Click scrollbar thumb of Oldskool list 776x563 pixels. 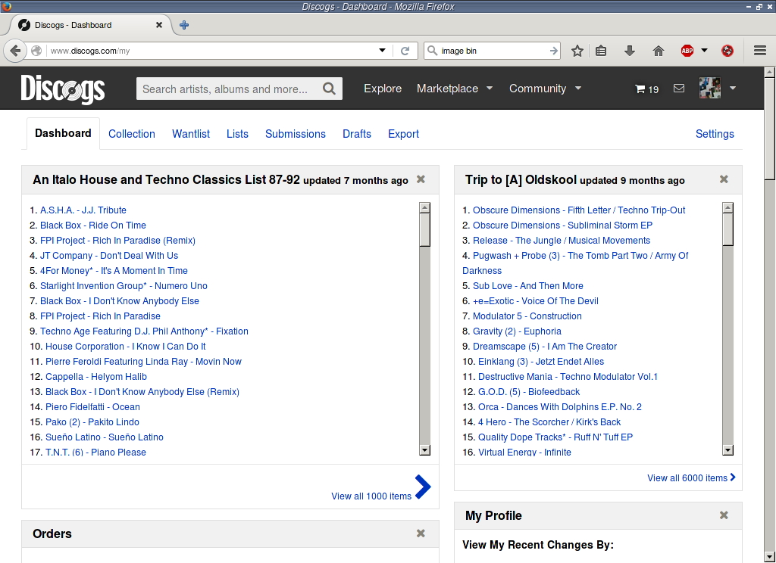[x=727, y=229]
